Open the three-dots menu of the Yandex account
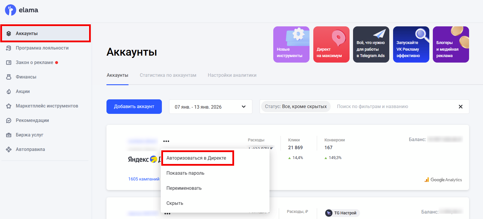The image size is (483, 219). pos(166,141)
